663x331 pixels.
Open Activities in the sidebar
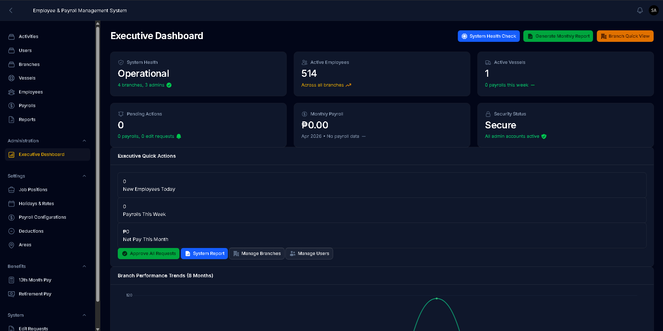pos(47,37)
